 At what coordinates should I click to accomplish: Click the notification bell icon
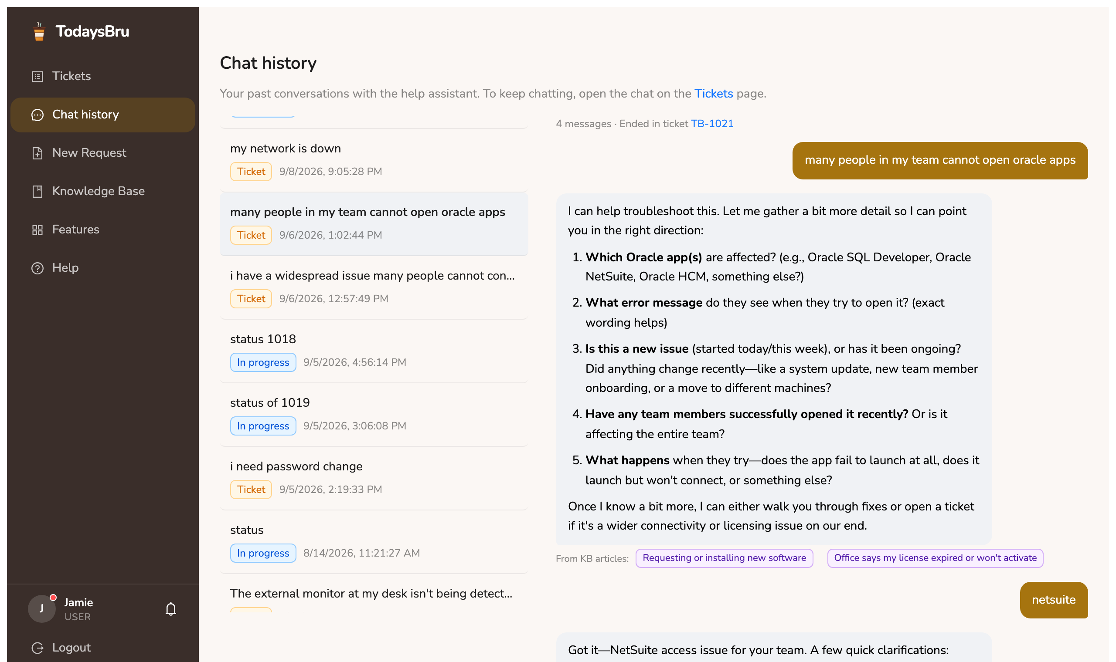(x=171, y=609)
